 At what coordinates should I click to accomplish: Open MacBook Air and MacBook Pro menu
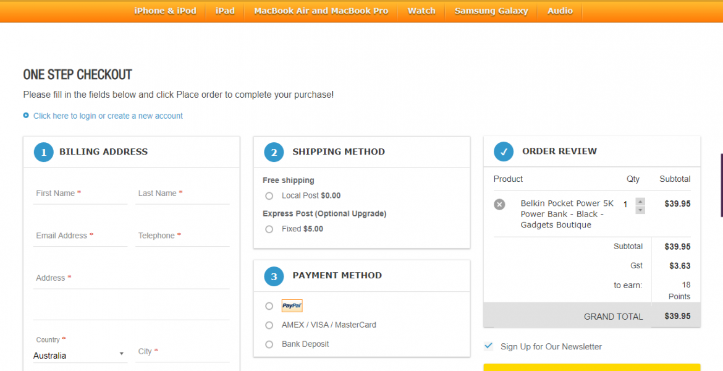[x=321, y=11]
